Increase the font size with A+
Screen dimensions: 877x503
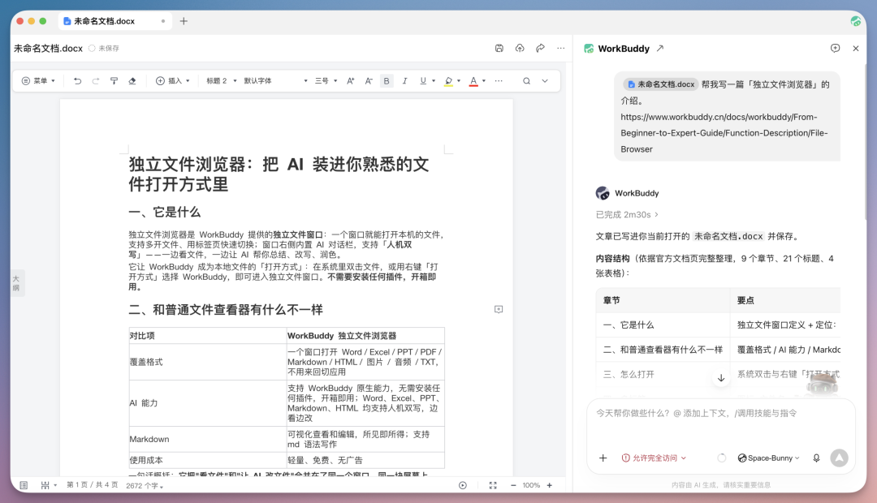[350, 81]
